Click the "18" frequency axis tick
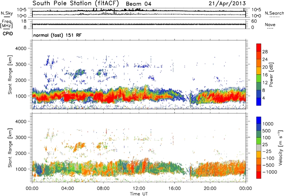 (x=23, y=21)
